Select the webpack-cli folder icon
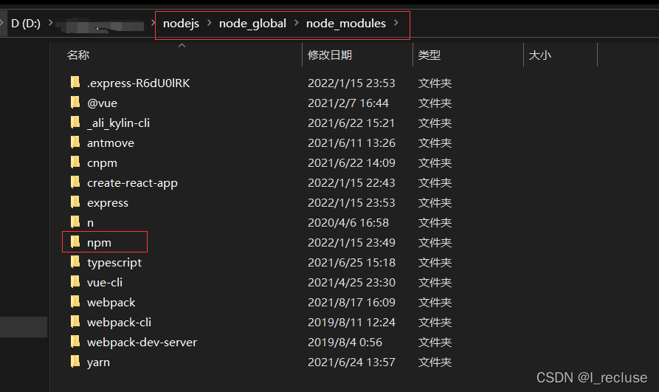Screen dimensions: 659x392 pyautogui.click(x=75, y=321)
